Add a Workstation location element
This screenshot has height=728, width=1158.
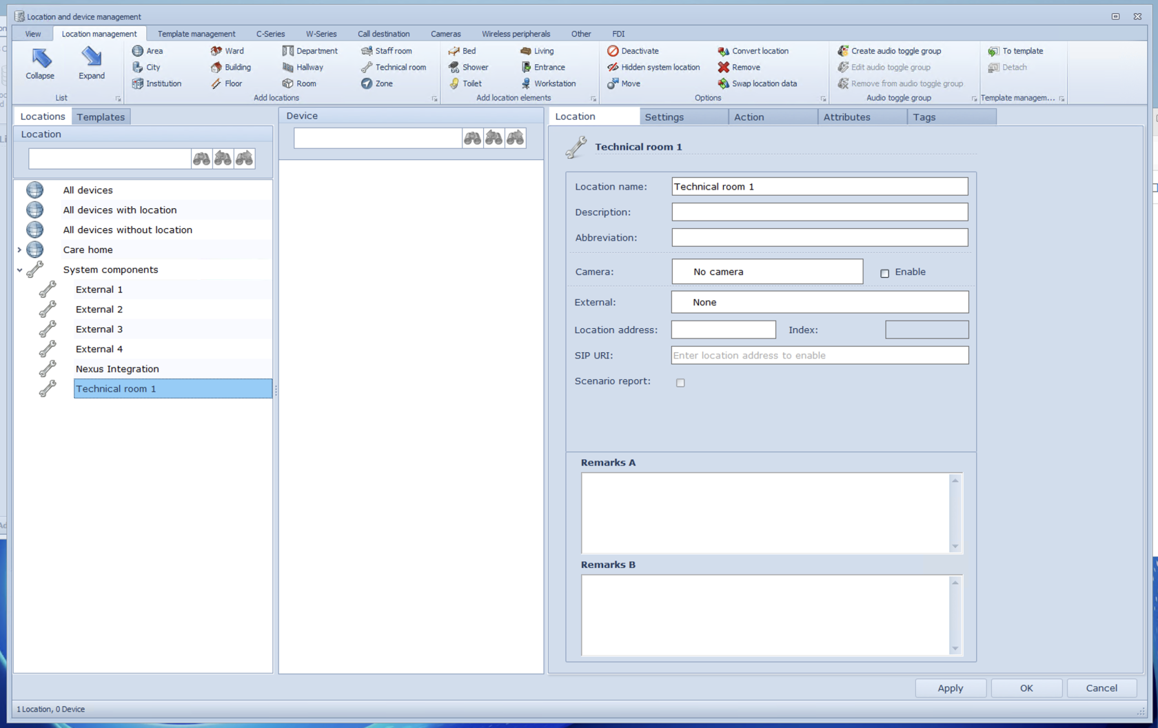pos(525,83)
